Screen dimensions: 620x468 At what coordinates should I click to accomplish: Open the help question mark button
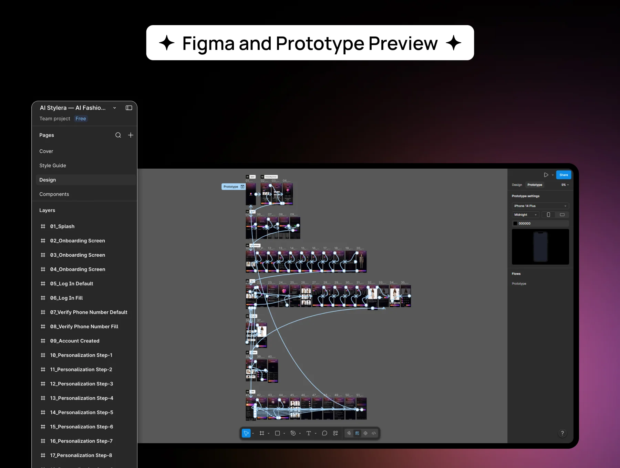(x=562, y=433)
